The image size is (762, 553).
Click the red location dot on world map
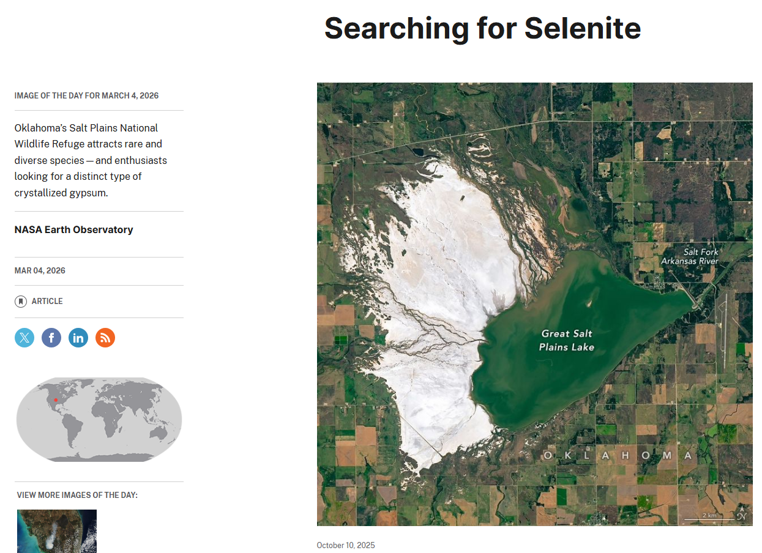[x=56, y=399]
